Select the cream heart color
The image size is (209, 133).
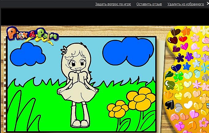pos(188,95)
